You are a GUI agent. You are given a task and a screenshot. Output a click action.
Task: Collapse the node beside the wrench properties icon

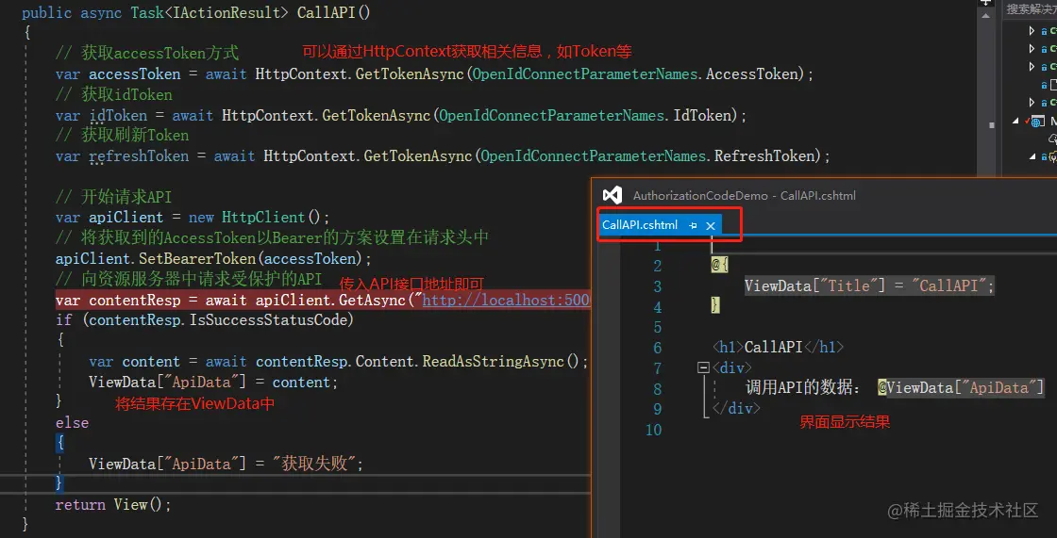click(1032, 157)
